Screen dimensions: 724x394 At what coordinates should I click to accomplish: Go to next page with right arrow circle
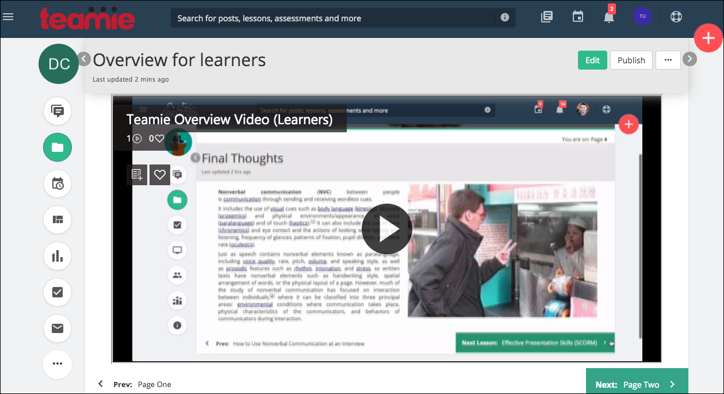(x=689, y=59)
